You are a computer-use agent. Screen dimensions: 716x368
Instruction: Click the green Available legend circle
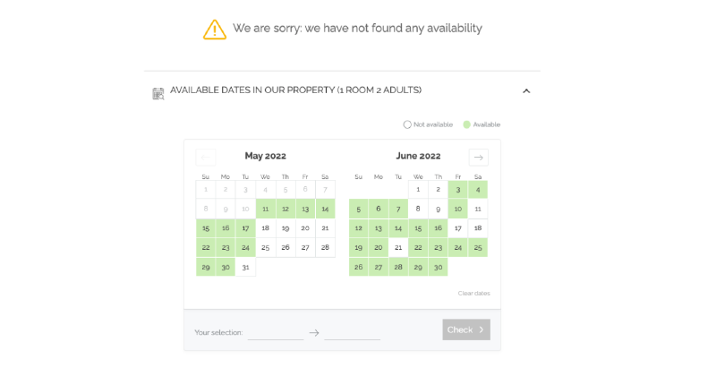point(466,124)
